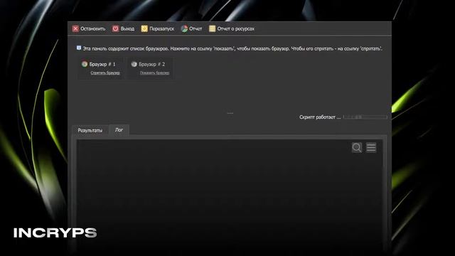Select the Браузер # 1 label
Viewport: 455px width, 256px height.
pyautogui.click(x=102, y=64)
